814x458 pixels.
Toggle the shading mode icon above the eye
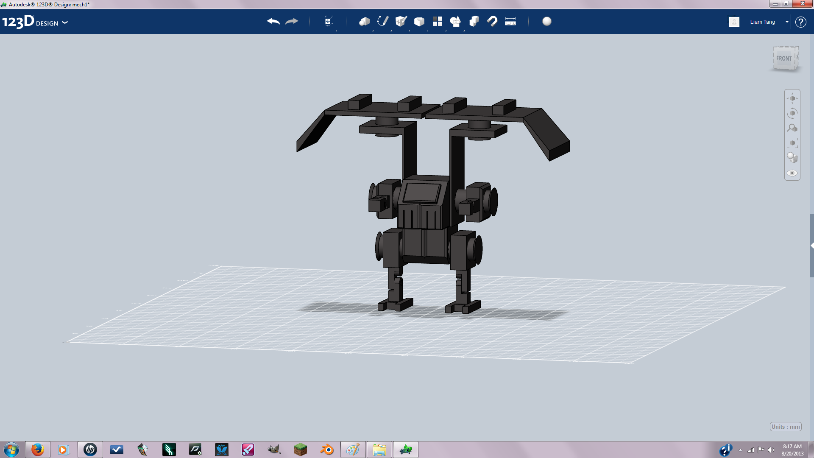pyautogui.click(x=792, y=157)
